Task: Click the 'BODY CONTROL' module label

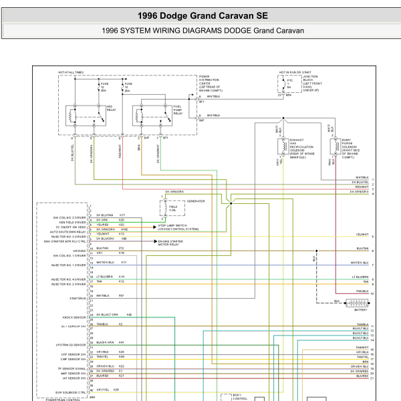Action: click(240, 397)
